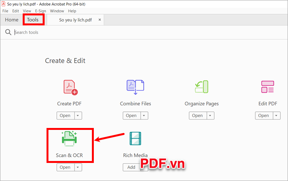Click the Adobe Acrobat title bar icon
Viewport: 288px width, 181px height.
[x=3, y=3]
